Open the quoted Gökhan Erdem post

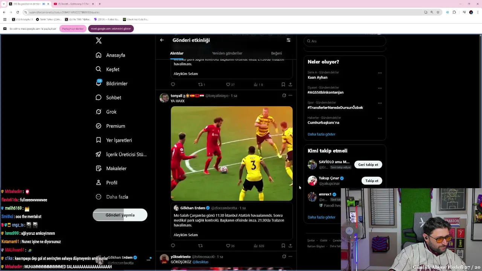coord(232,221)
